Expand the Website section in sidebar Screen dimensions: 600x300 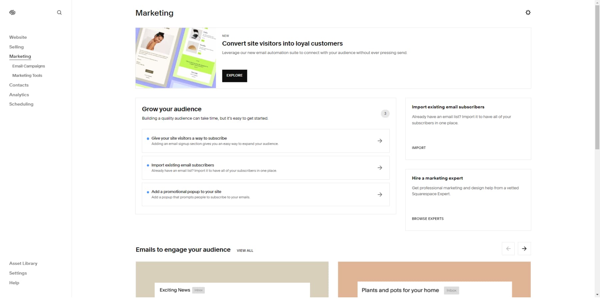[x=18, y=37]
